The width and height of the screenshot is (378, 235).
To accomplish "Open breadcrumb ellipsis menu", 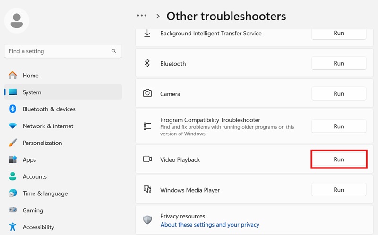I will click(142, 16).
